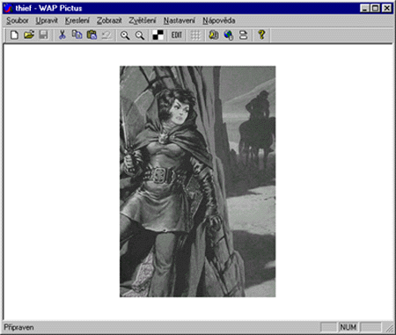Toggle the grid display icon

tap(195, 35)
